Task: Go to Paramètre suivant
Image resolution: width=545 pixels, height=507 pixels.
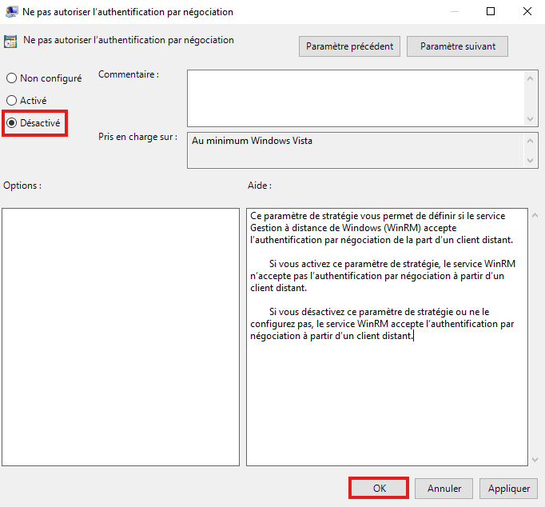Action: point(457,46)
